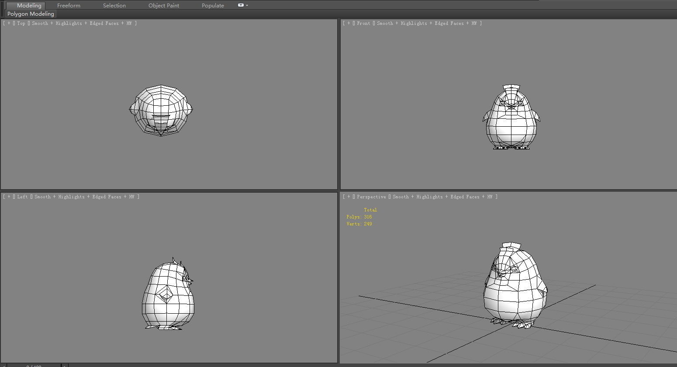Open the Perspective viewport [+] general menu
This screenshot has height=367, width=677.
(349, 197)
